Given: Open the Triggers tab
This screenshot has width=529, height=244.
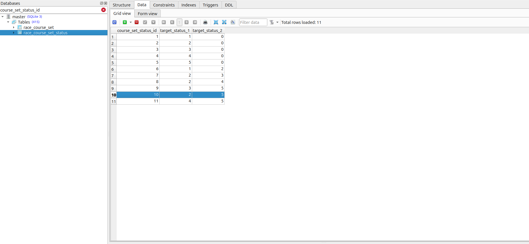Looking at the screenshot, I should point(210,5).
